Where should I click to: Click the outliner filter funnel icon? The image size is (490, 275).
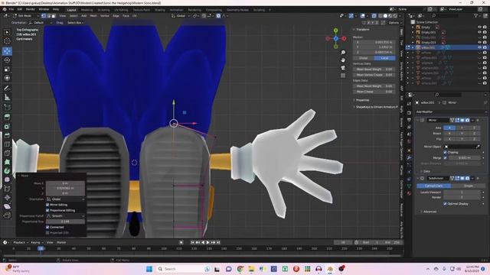pos(476,15)
